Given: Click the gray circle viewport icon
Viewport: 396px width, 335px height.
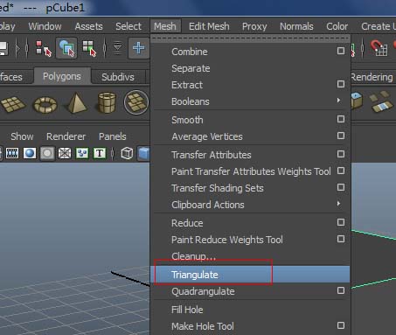Looking at the screenshot, I should coord(47,153).
